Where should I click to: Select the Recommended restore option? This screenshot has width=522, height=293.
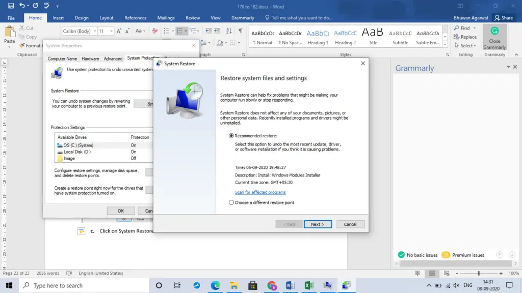coord(231,136)
